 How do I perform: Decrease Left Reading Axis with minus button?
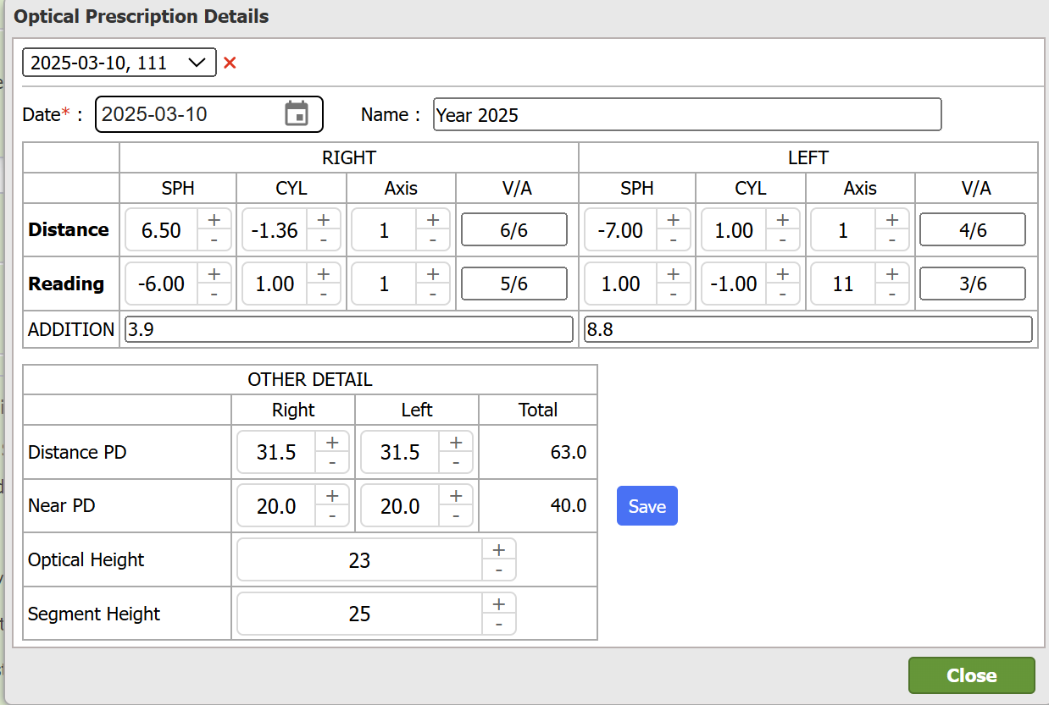click(x=891, y=294)
